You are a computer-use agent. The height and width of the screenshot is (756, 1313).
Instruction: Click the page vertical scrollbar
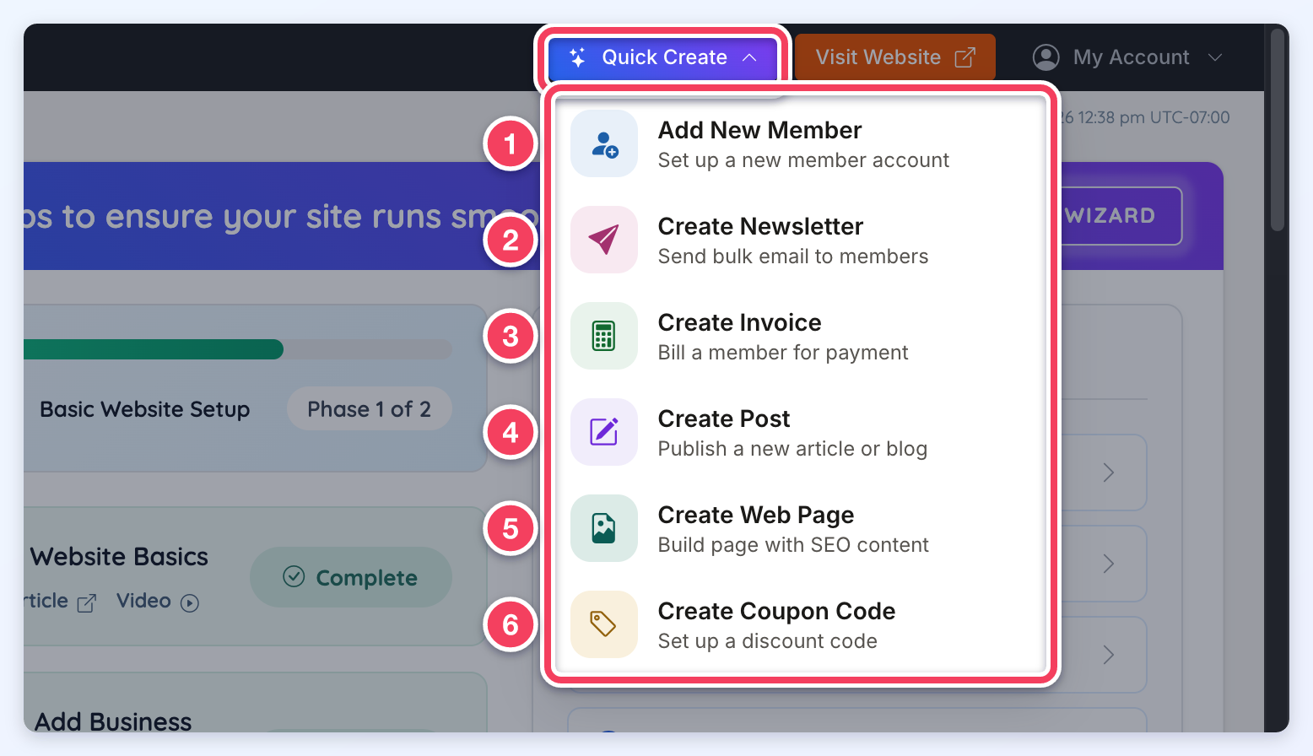click(1277, 131)
